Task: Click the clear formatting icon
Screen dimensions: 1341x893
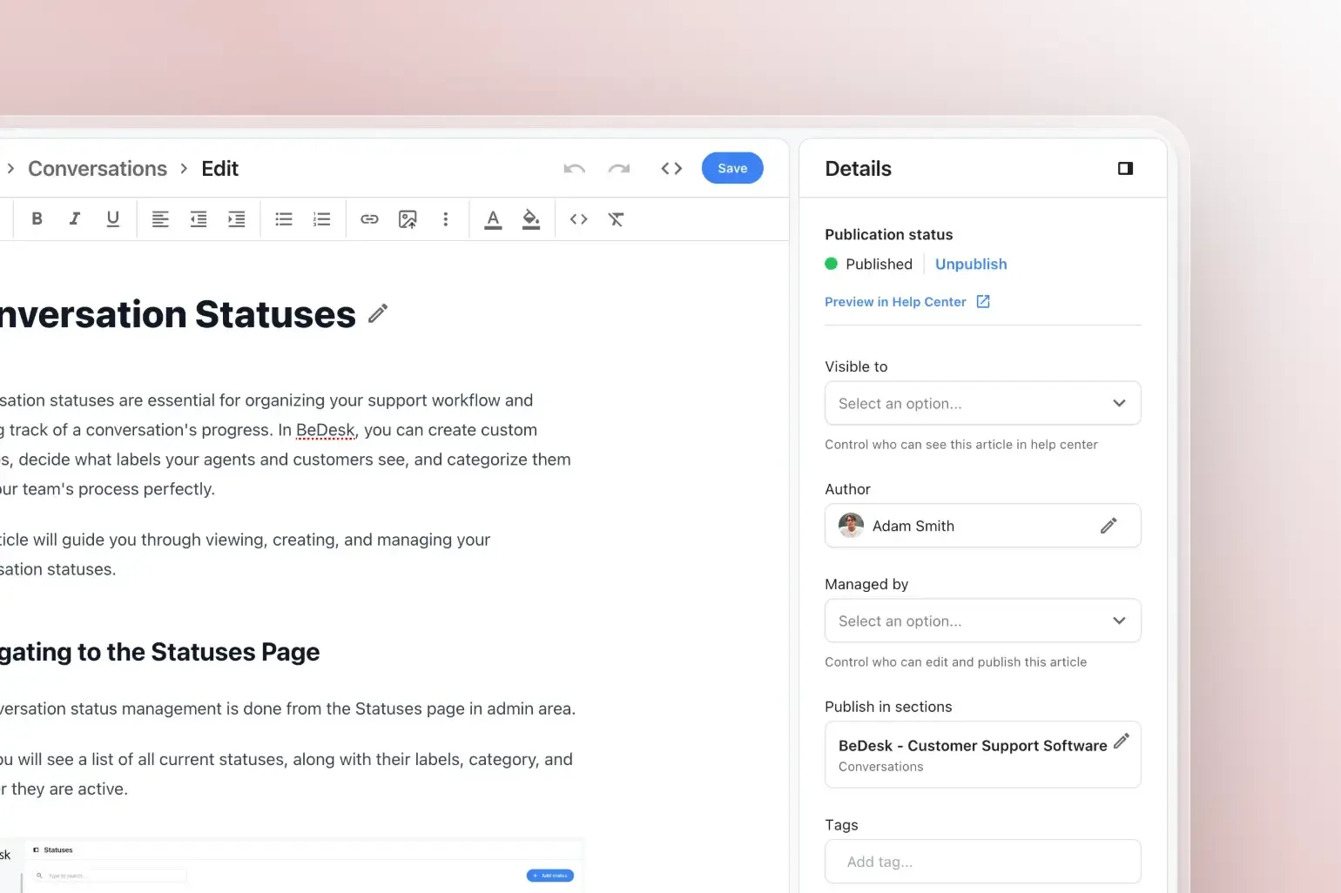Action: coord(617,219)
